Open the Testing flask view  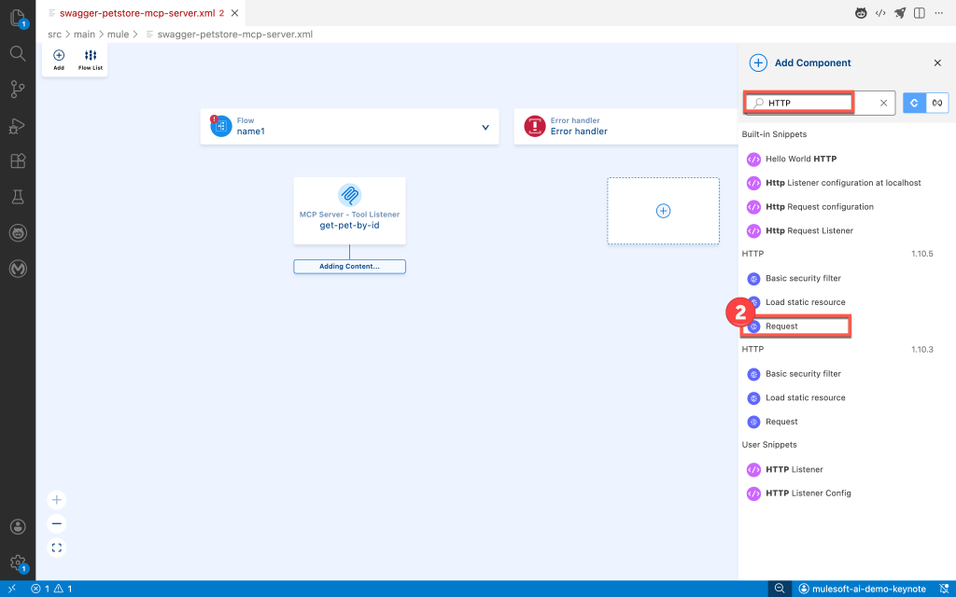pyautogui.click(x=17, y=197)
